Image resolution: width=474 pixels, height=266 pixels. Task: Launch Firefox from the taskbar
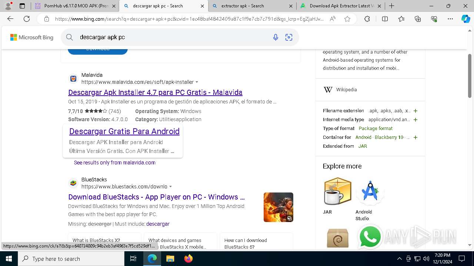pos(188,259)
